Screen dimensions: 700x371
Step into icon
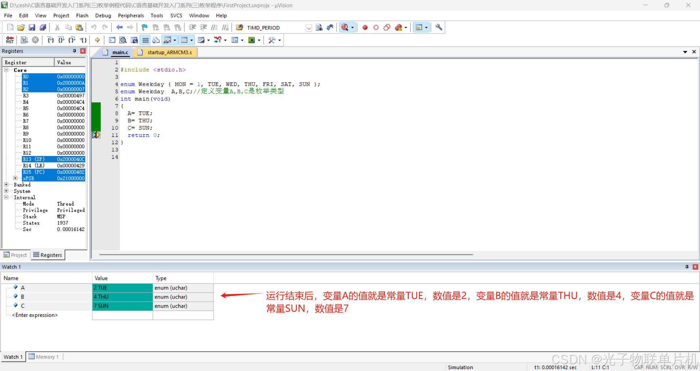[50, 40]
